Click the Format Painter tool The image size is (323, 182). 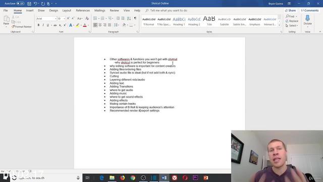(22, 27)
